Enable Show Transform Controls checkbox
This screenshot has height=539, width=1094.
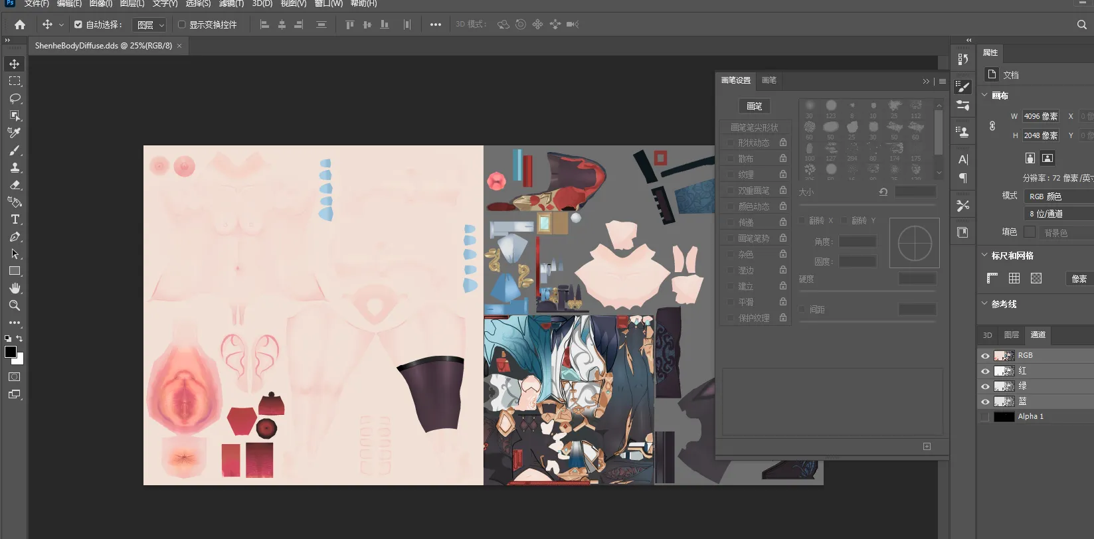click(181, 25)
